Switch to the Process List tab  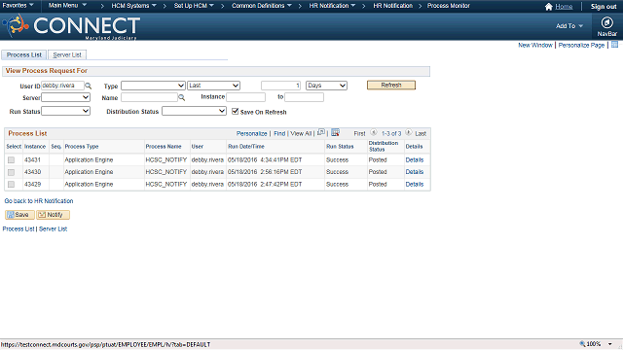[x=23, y=54]
